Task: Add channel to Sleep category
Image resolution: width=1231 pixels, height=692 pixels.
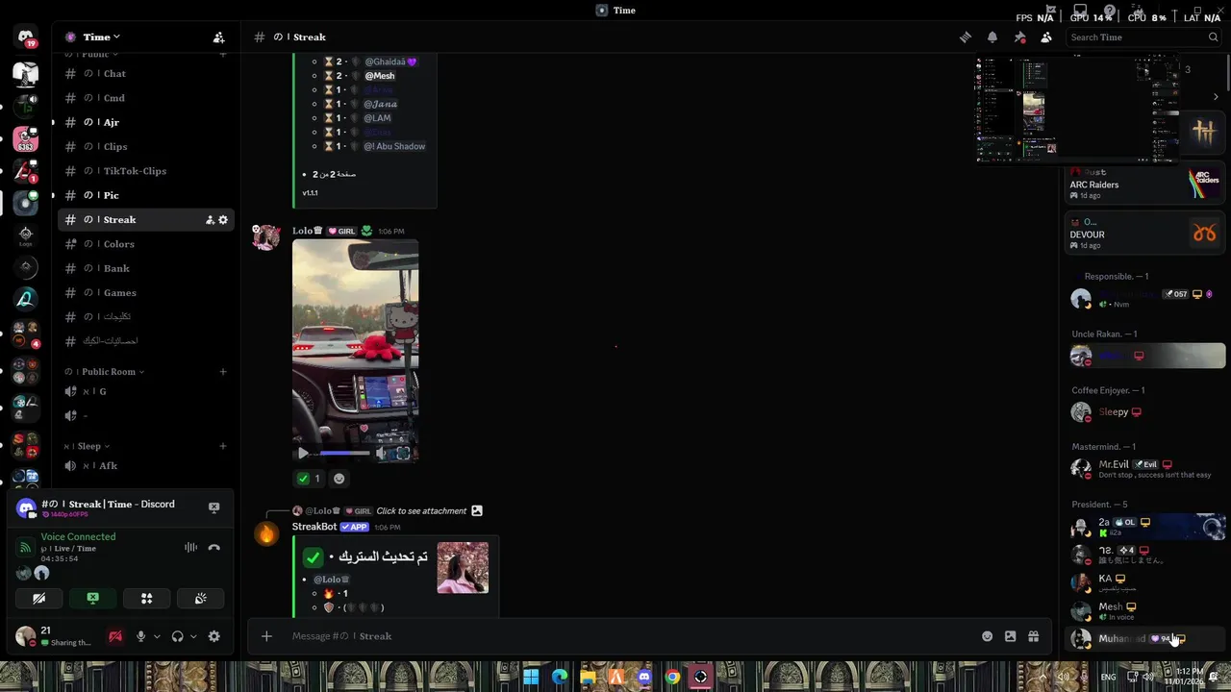Action: (223, 446)
